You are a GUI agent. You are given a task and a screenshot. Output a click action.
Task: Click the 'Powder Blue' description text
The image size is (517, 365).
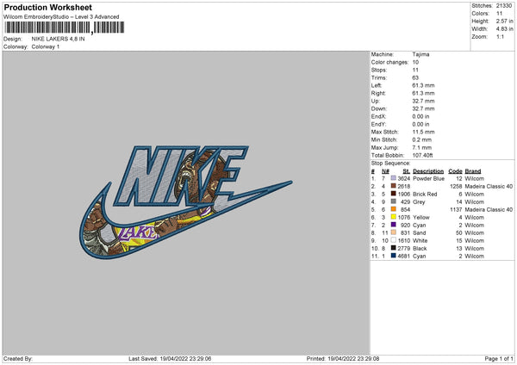[428, 178]
